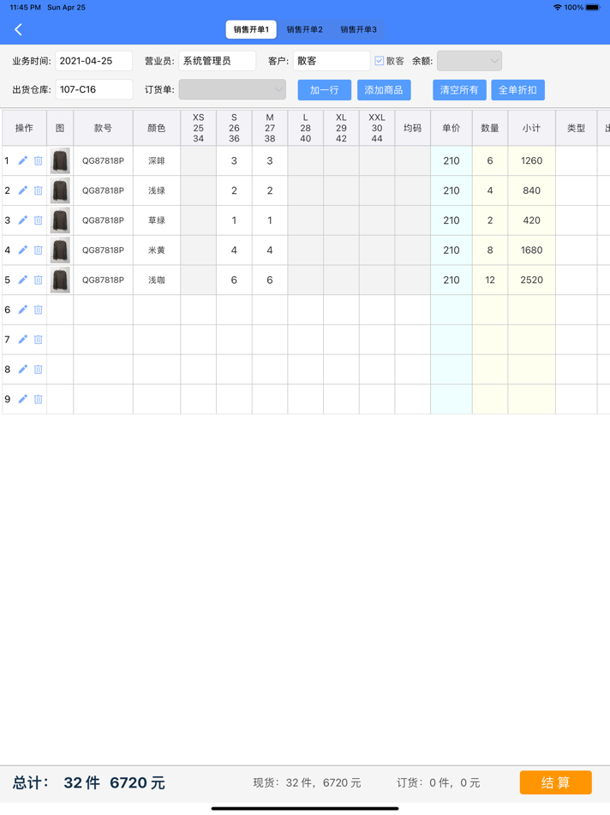
Task: Delete row 2 with the trash icon
Action: pyautogui.click(x=38, y=190)
